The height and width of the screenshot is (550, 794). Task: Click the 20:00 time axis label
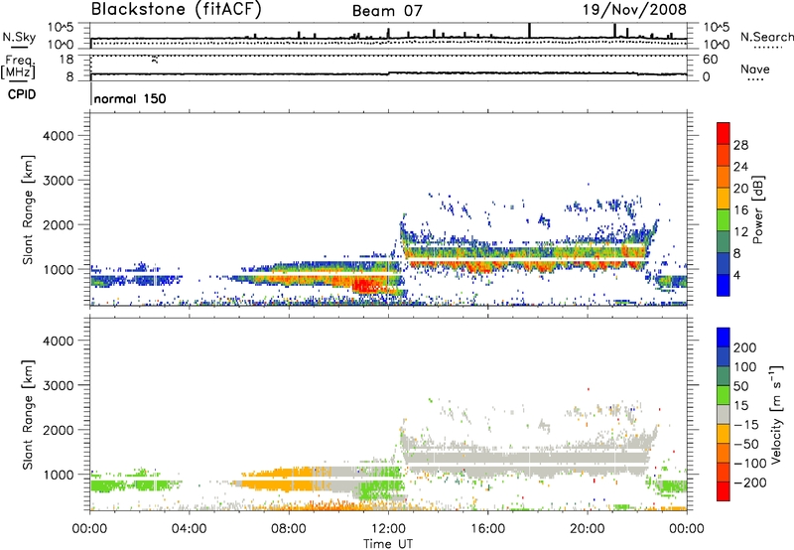pos(587,529)
